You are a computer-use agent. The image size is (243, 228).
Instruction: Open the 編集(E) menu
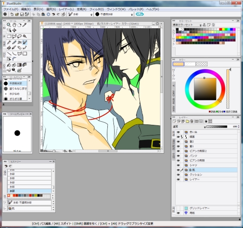tap(26, 9)
